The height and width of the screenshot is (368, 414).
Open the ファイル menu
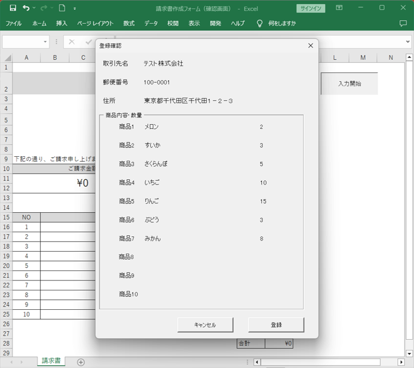[14, 24]
